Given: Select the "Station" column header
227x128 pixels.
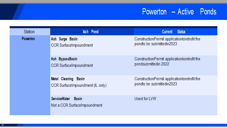Looking at the screenshot, I should tap(29, 32).
